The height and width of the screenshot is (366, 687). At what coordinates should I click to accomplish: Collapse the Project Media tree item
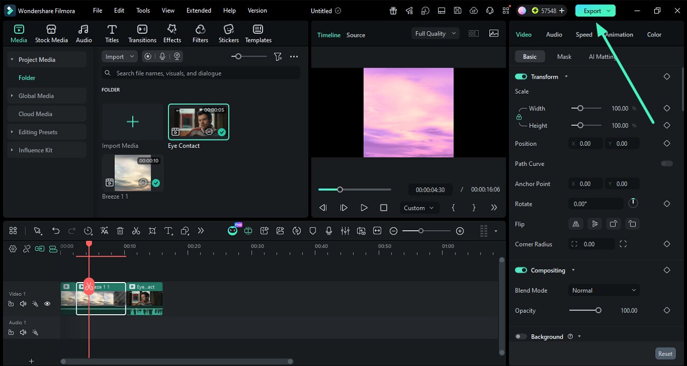tap(12, 60)
